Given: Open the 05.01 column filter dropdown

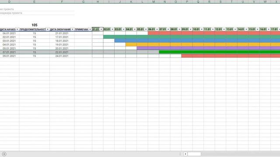Looking at the screenshot, I should 146,29.
